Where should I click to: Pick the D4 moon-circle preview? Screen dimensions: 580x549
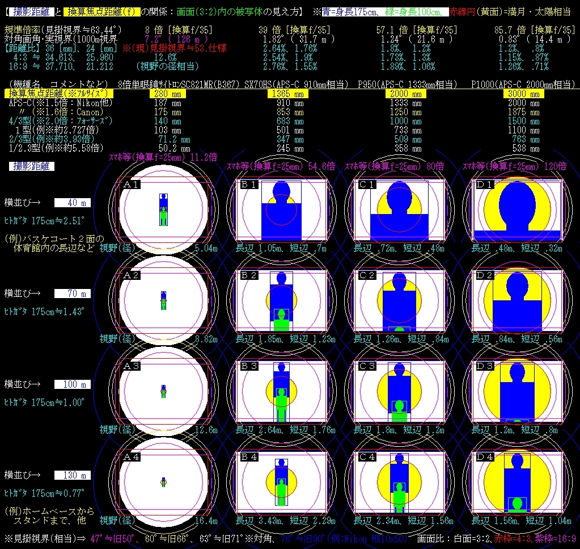click(518, 481)
